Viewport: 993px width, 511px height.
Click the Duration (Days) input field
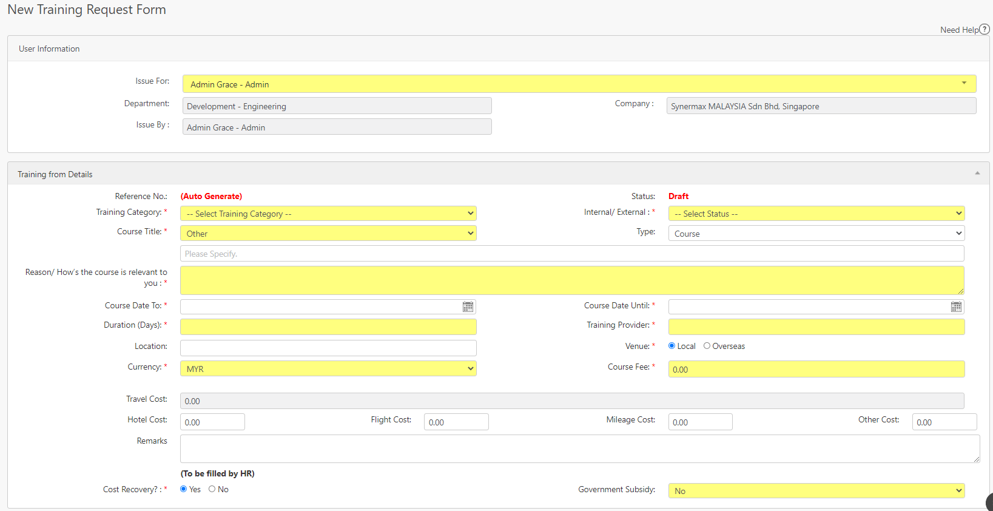pyautogui.click(x=328, y=327)
